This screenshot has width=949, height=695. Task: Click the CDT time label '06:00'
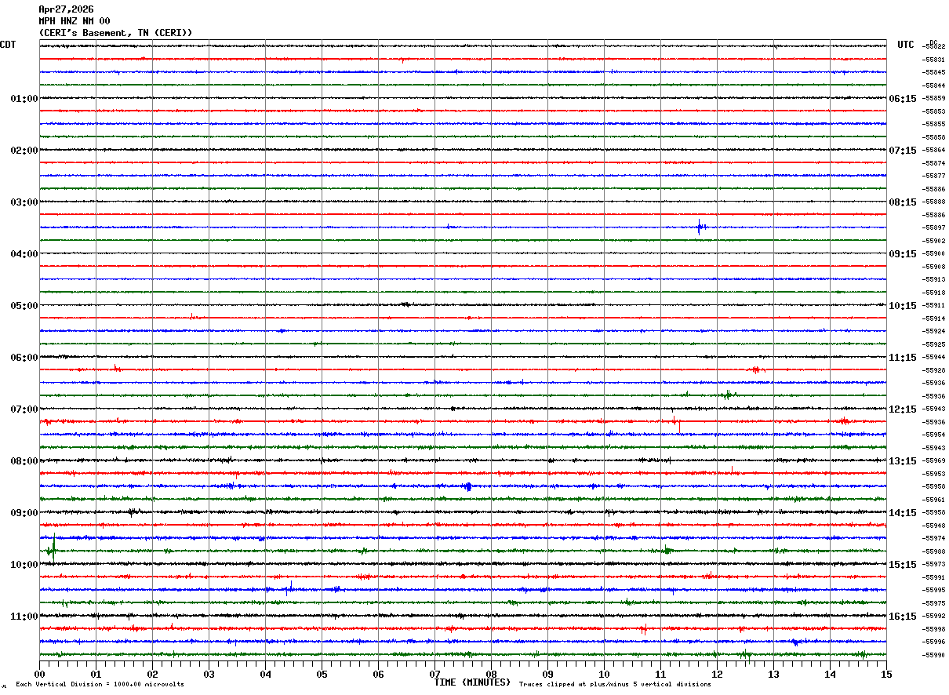point(24,358)
